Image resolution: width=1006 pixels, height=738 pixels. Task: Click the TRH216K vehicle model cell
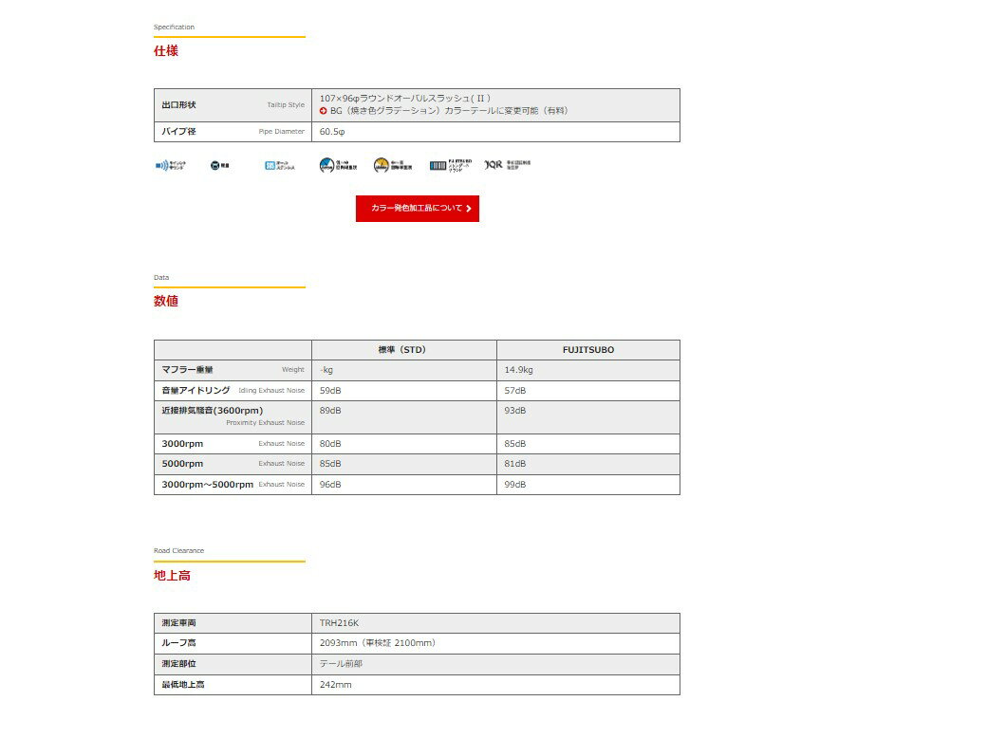[x=339, y=623]
